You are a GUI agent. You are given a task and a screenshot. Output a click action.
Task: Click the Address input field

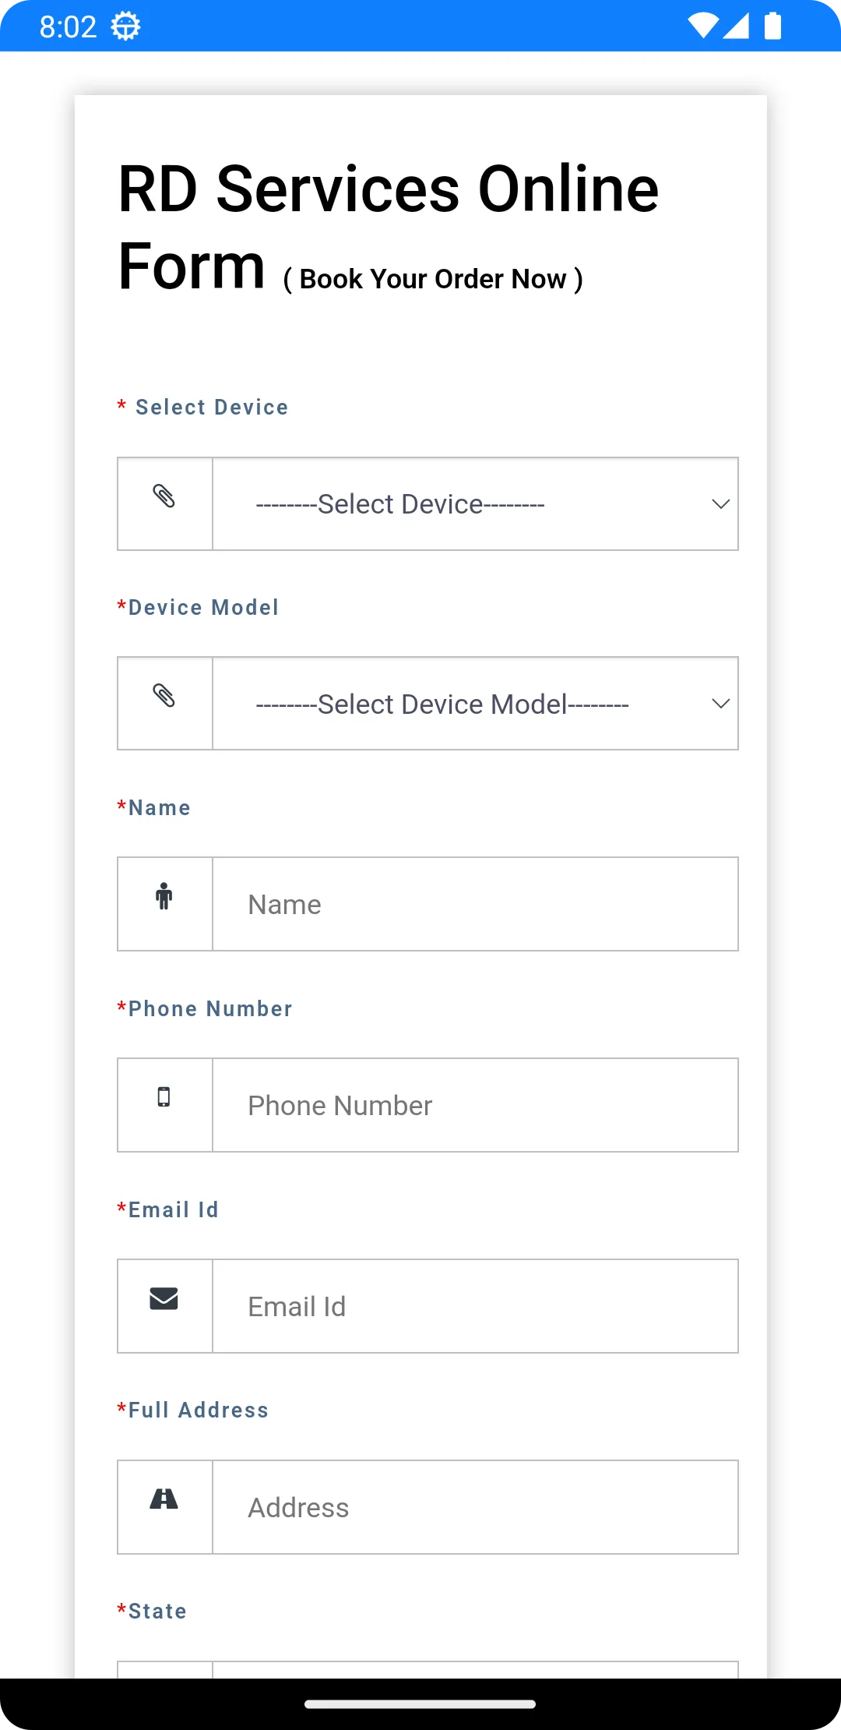(x=475, y=1506)
